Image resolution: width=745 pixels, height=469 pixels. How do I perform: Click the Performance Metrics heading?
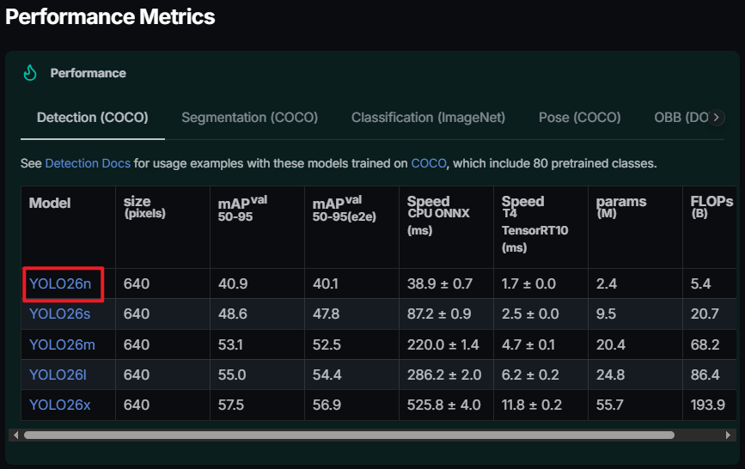tap(110, 16)
